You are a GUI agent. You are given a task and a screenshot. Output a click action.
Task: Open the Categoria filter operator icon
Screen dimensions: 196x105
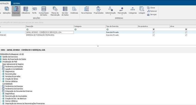point(75,29)
